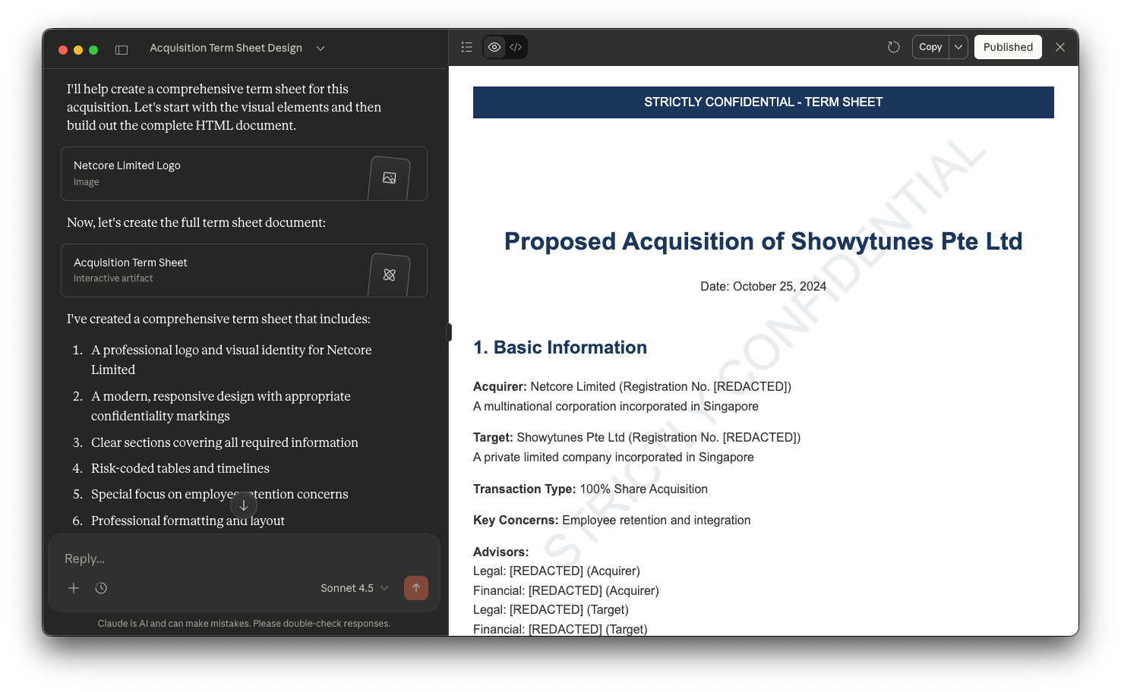
Task: Click the Transaction Type: 100% Share Acquisition line
Action: pyautogui.click(x=590, y=489)
